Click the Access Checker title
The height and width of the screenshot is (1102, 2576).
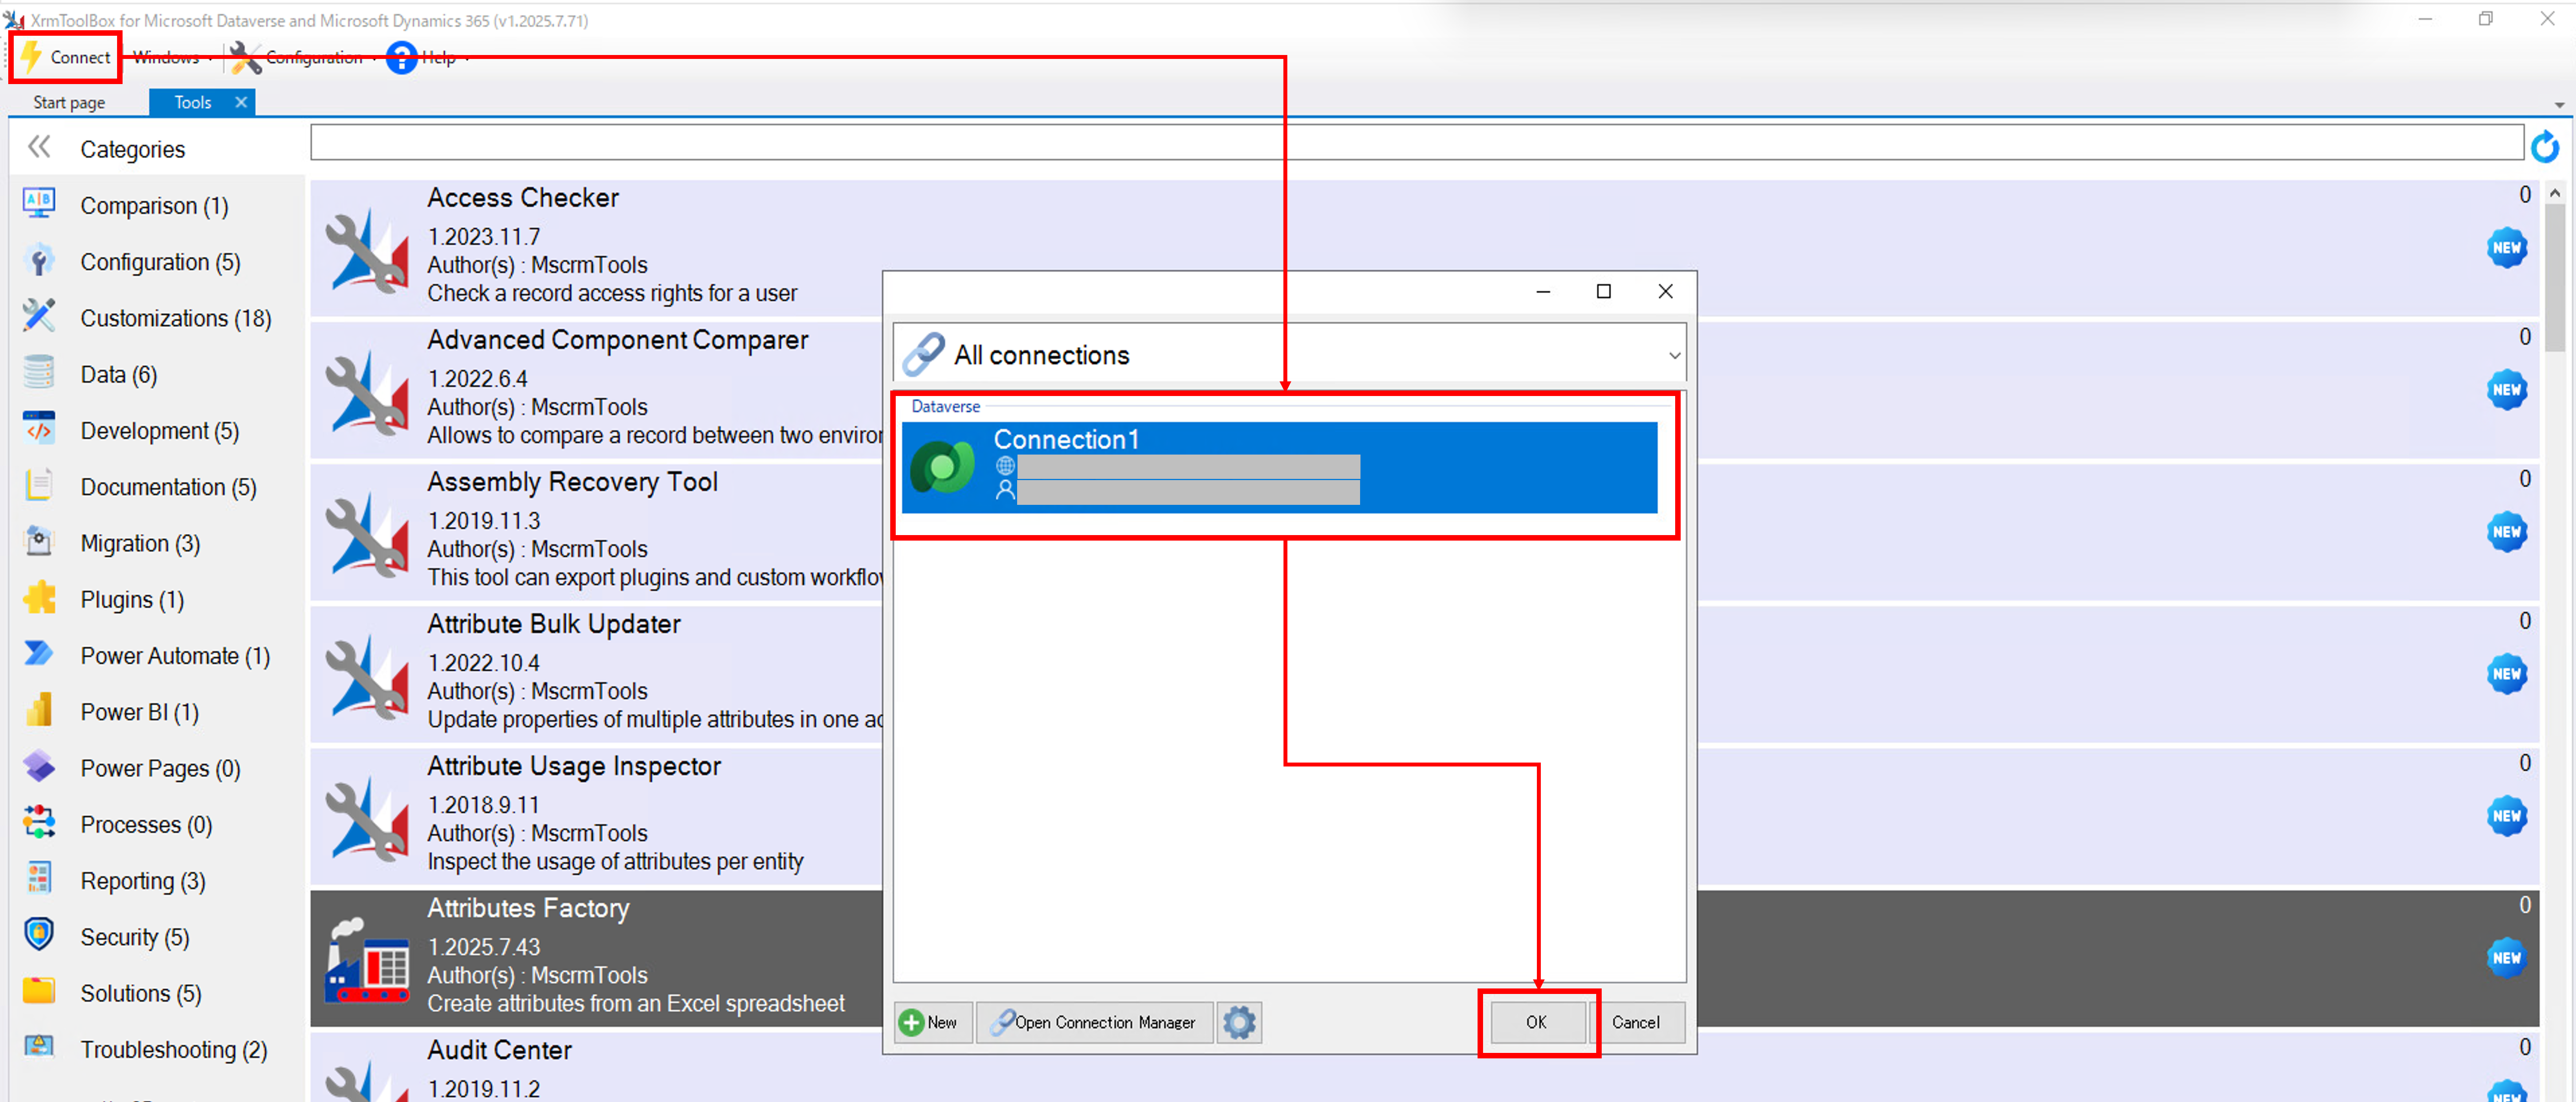pos(523,198)
